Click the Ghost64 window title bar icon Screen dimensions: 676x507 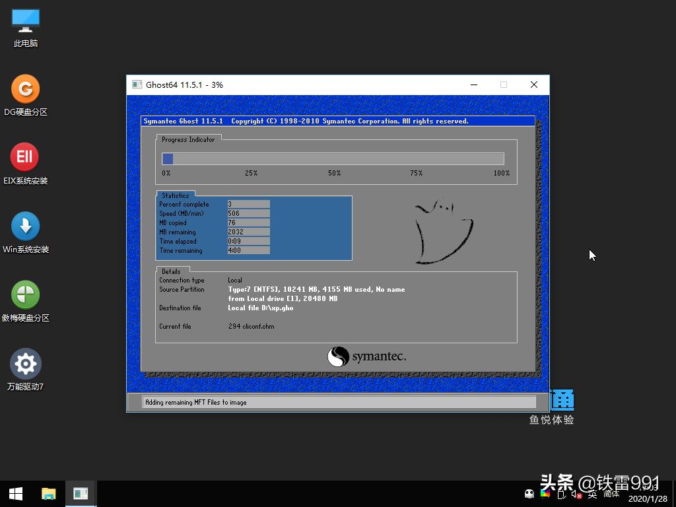[137, 84]
